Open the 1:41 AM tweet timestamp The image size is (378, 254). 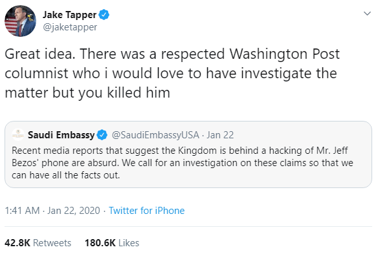22,211
